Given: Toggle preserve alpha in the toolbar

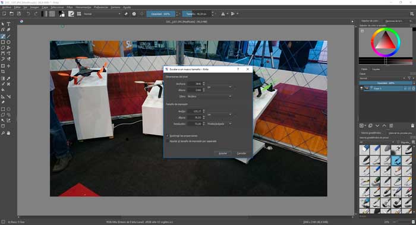Looking at the screenshot, I should [134, 14].
